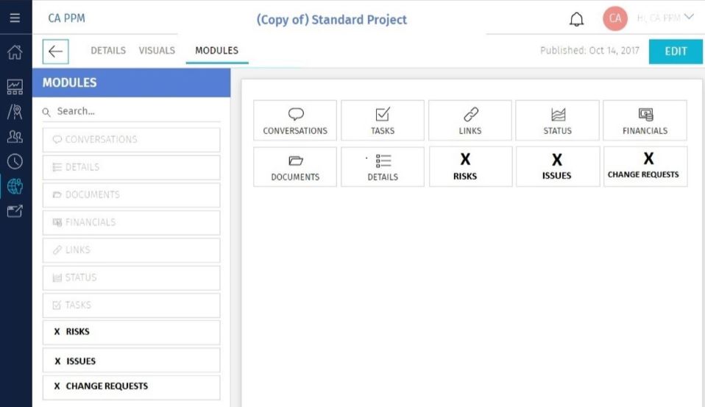Open the dashboard chart sidebar icon
705x407 pixels.
pos(15,87)
